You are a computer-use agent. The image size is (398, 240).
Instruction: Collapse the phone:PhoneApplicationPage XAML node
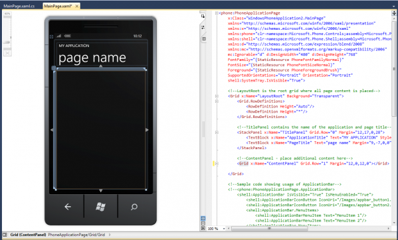(x=217, y=13)
